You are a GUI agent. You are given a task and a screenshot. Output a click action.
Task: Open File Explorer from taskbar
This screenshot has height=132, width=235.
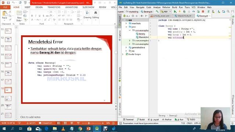click(55, 129)
